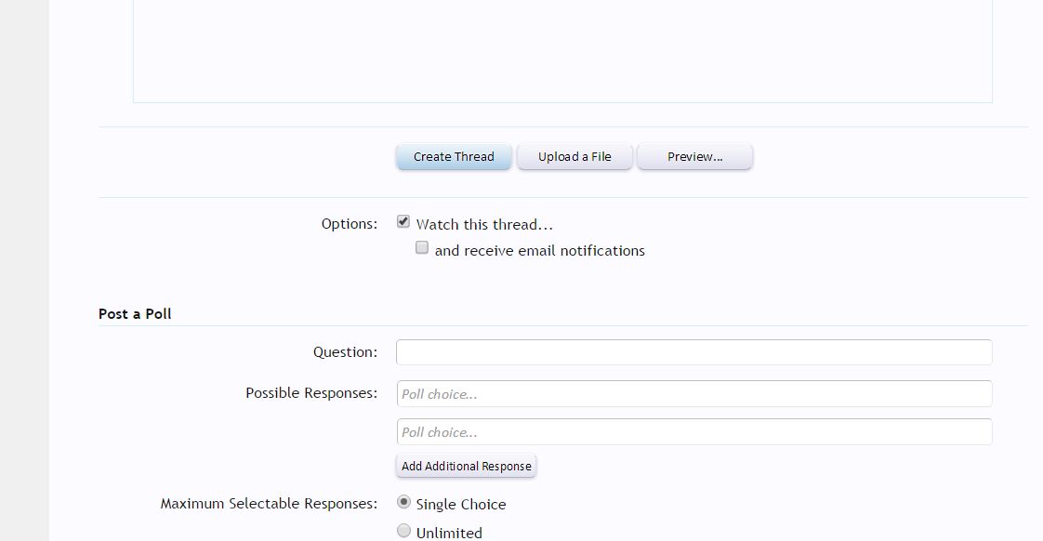1043x541 pixels.
Task: Click the 'Unlimited' label text
Action: (x=449, y=533)
